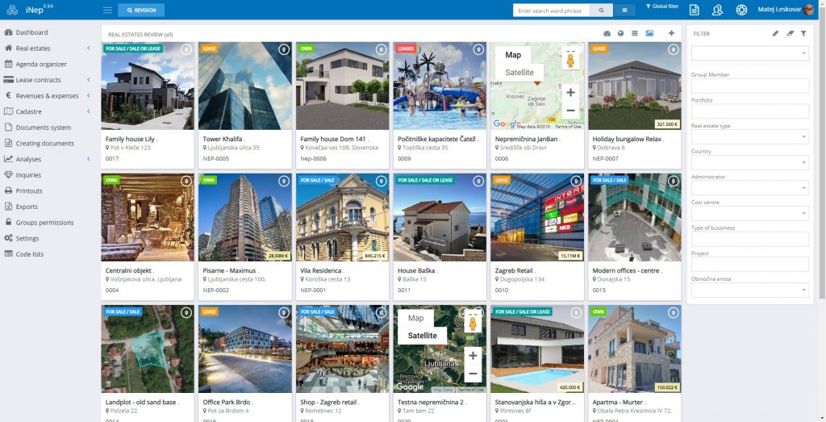The width and height of the screenshot is (826, 422).
Task: Clear filter with the eraser icon
Action: (x=790, y=33)
